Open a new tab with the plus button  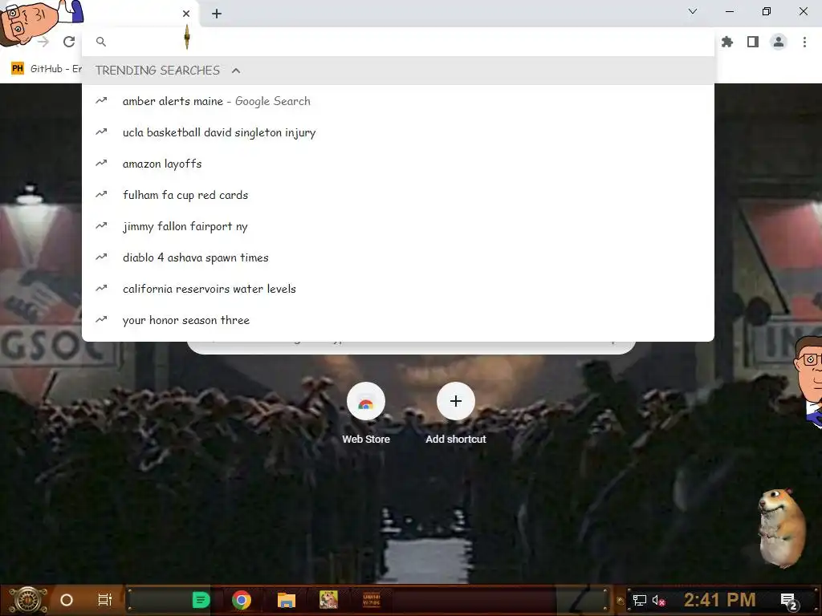pyautogui.click(x=217, y=14)
